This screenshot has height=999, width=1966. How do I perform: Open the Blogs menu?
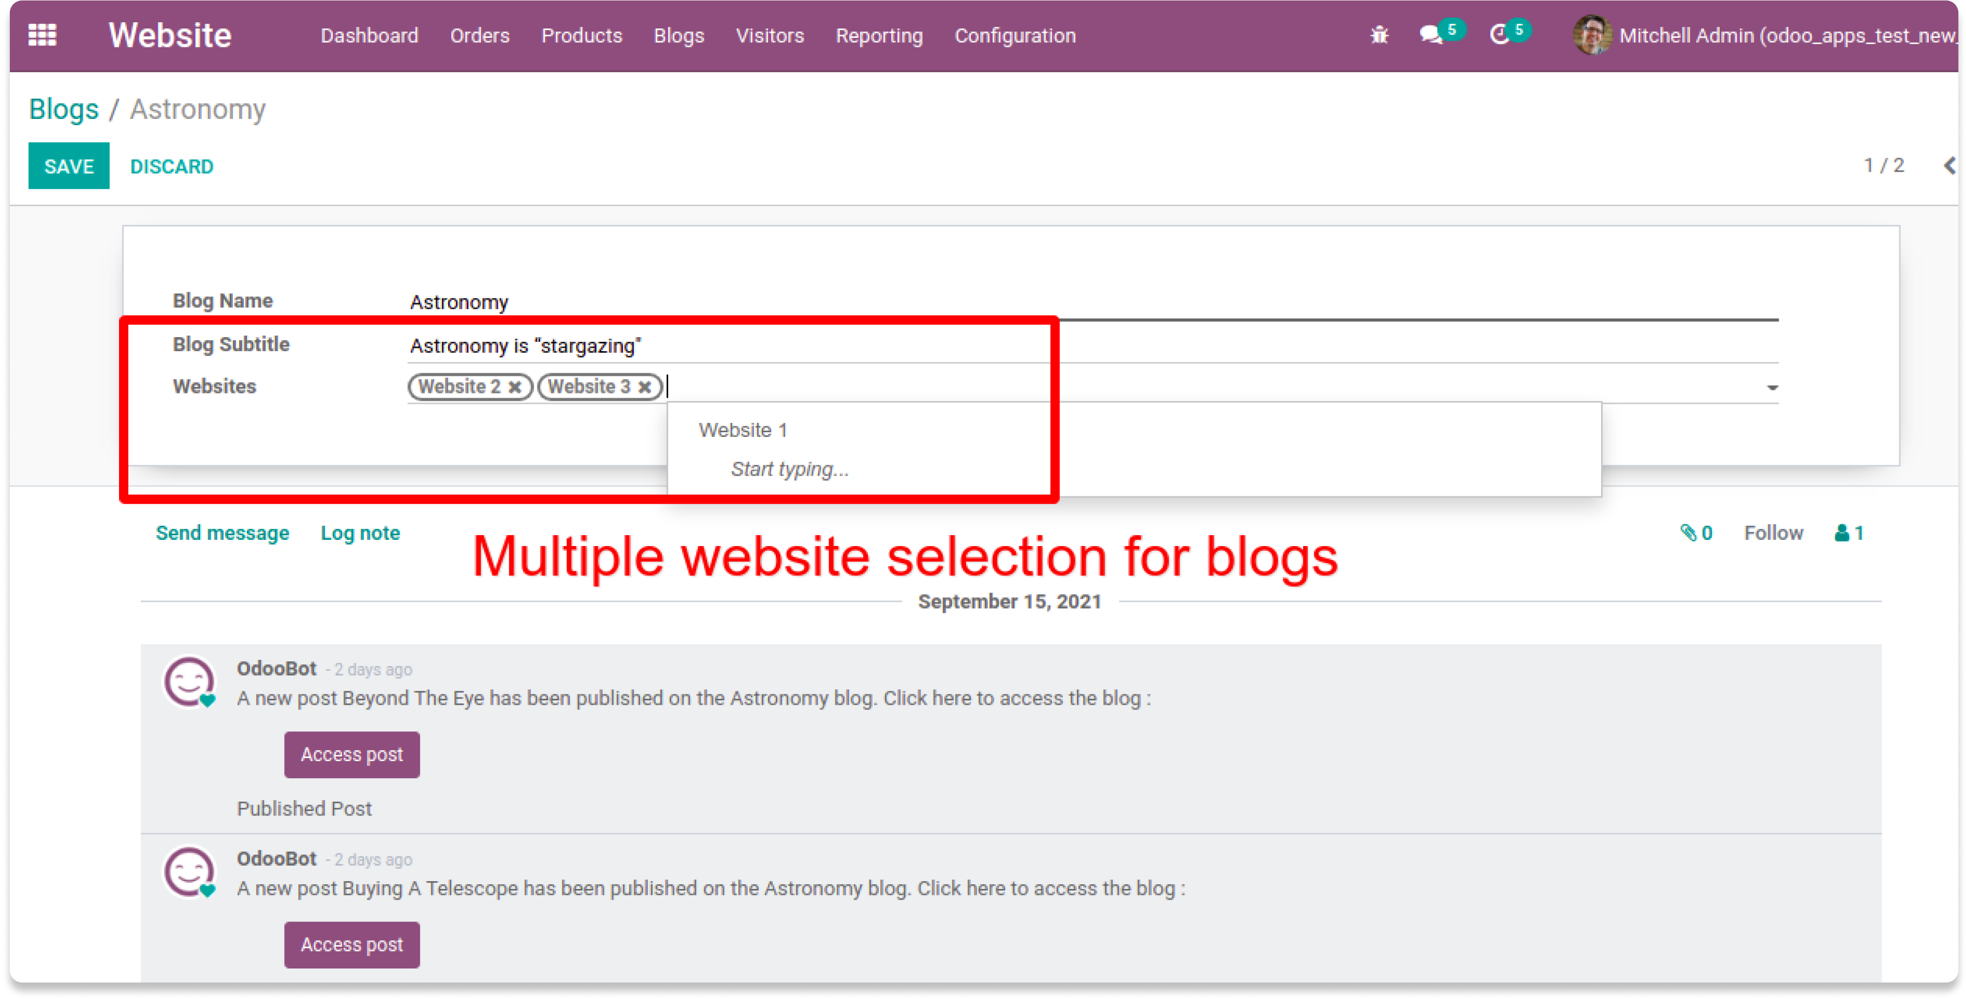click(x=678, y=36)
